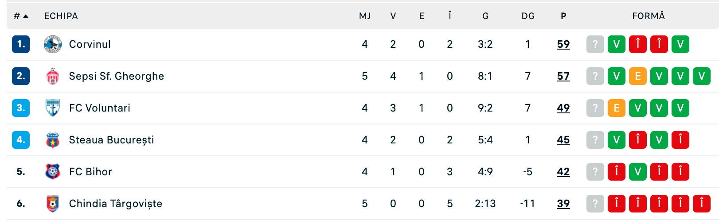
Task: Click the Steaua București club crest
Action: point(53,140)
